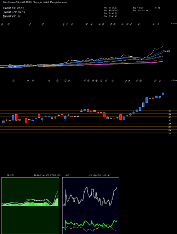Click the Pre C: 46.85 value

coord(111,16)
